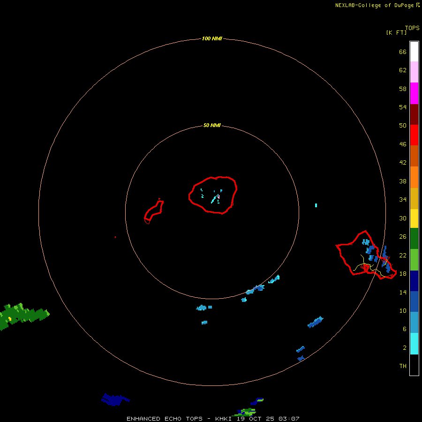Screen dimensions: 422x422
Task: Click the dark green legend swatch
Action: [414, 239]
